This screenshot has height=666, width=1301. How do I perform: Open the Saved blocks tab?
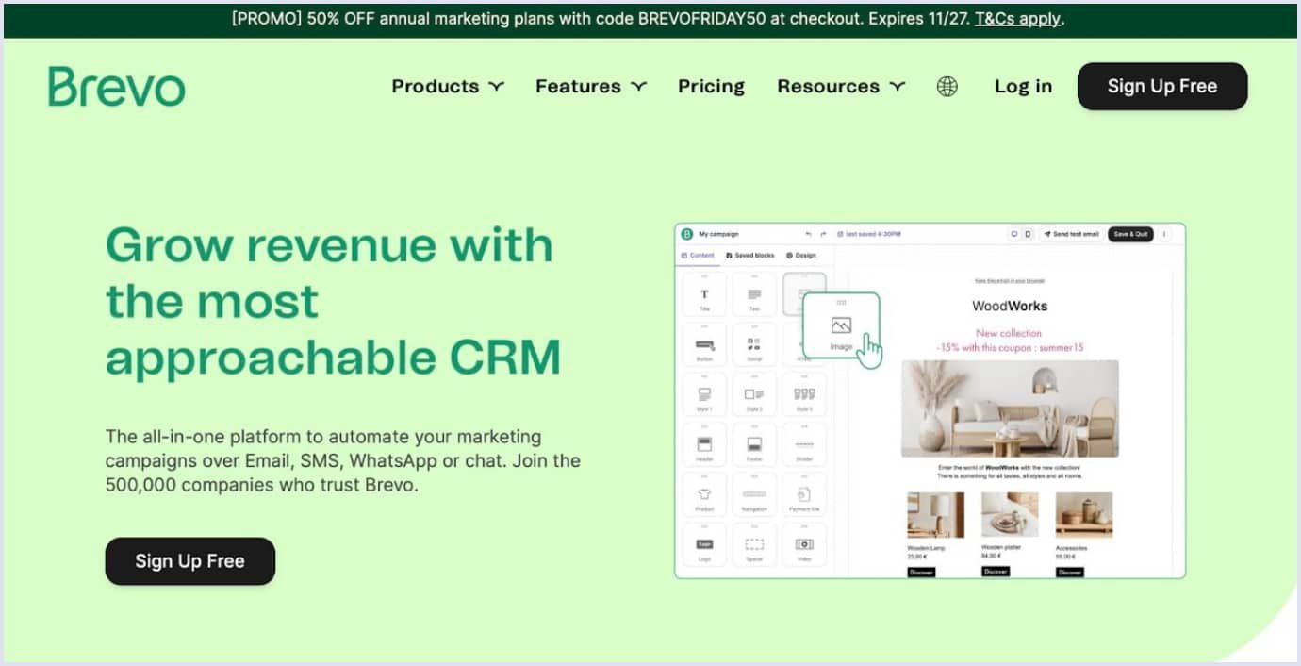[750, 256]
